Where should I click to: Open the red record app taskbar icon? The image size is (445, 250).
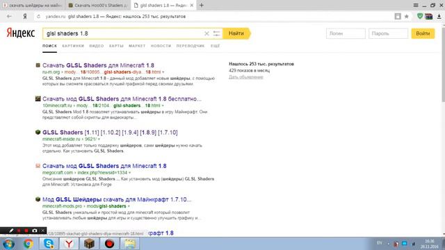pos(110,244)
